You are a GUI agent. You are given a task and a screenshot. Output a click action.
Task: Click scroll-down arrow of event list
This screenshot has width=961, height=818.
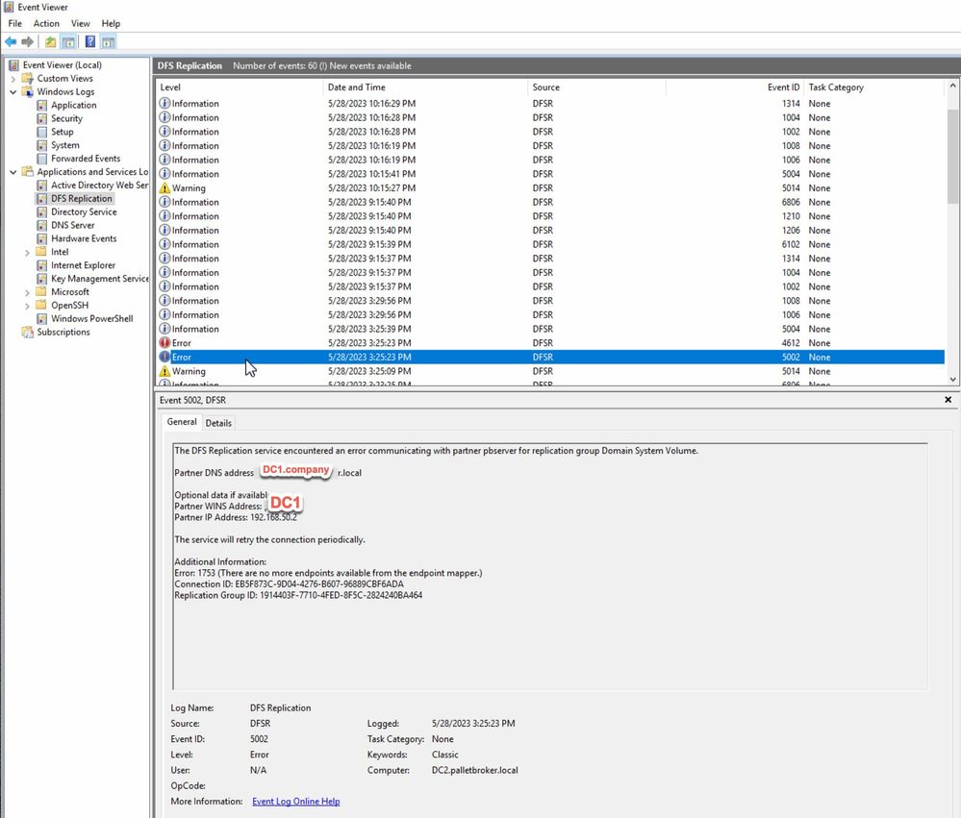click(952, 379)
